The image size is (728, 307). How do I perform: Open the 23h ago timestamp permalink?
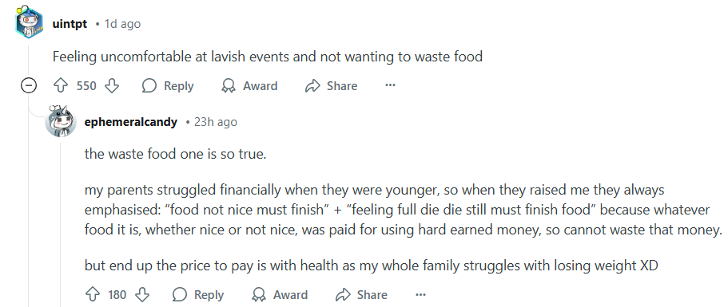point(216,122)
